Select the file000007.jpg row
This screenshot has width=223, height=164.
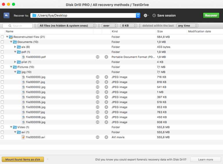(x=111, y=112)
